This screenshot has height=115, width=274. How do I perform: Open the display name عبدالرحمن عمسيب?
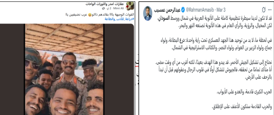coord(167,10)
